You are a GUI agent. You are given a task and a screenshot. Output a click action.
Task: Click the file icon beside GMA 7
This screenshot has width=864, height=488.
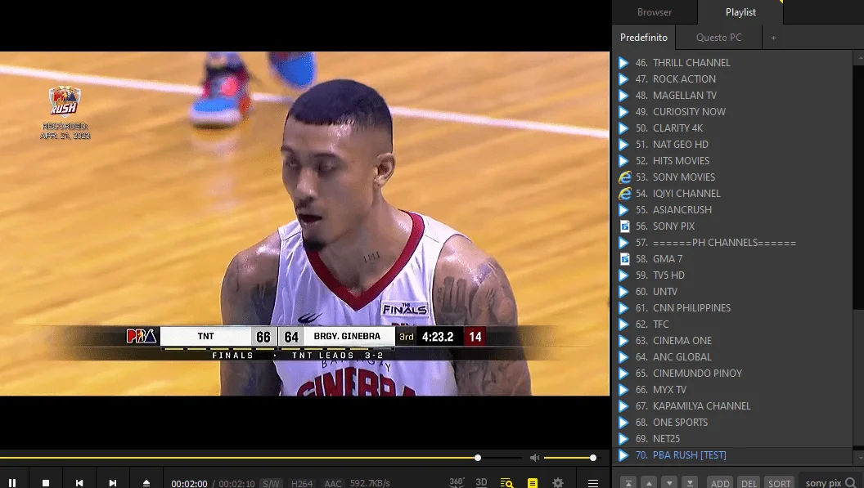[624, 259]
